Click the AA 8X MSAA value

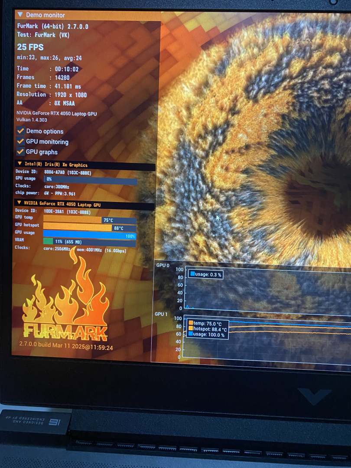click(65, 103)
